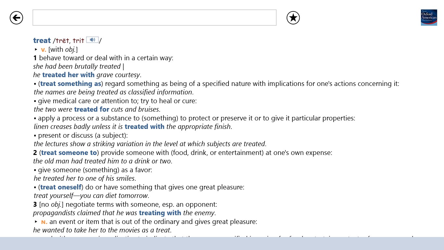This screenshot has width=444, height=250.
Task: Click the back arrow button
Action: (16, 18)
